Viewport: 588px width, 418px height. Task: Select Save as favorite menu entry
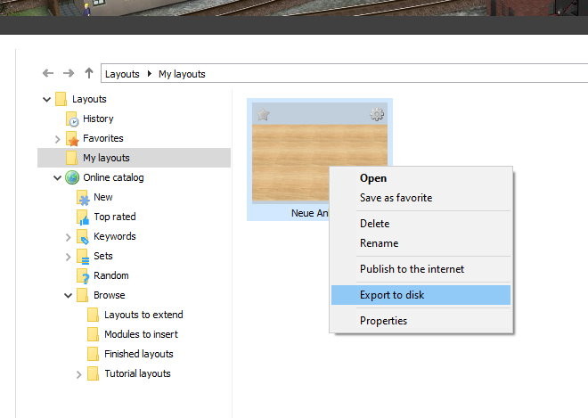[x=421, y=198]
